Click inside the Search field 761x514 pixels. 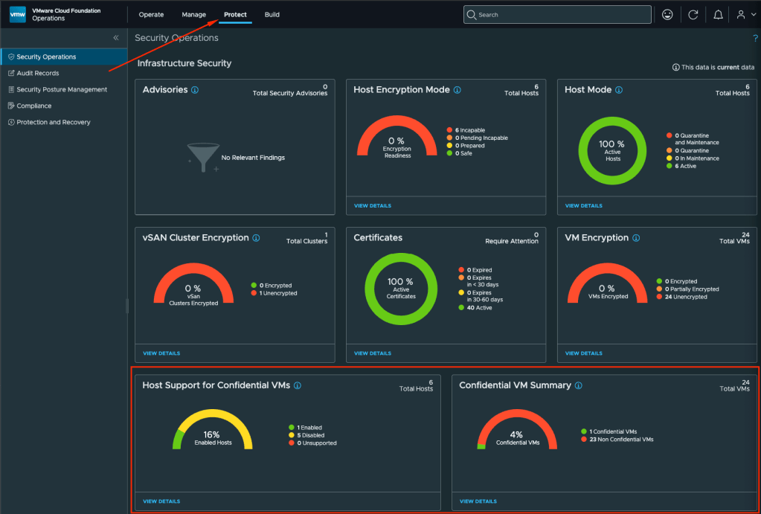coord(557,15)
